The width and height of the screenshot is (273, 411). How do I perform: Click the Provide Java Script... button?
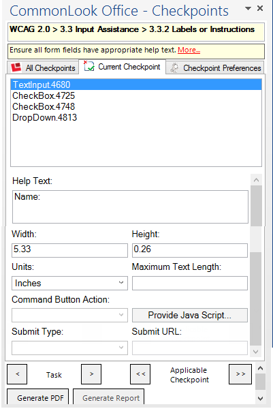(190, 315)
